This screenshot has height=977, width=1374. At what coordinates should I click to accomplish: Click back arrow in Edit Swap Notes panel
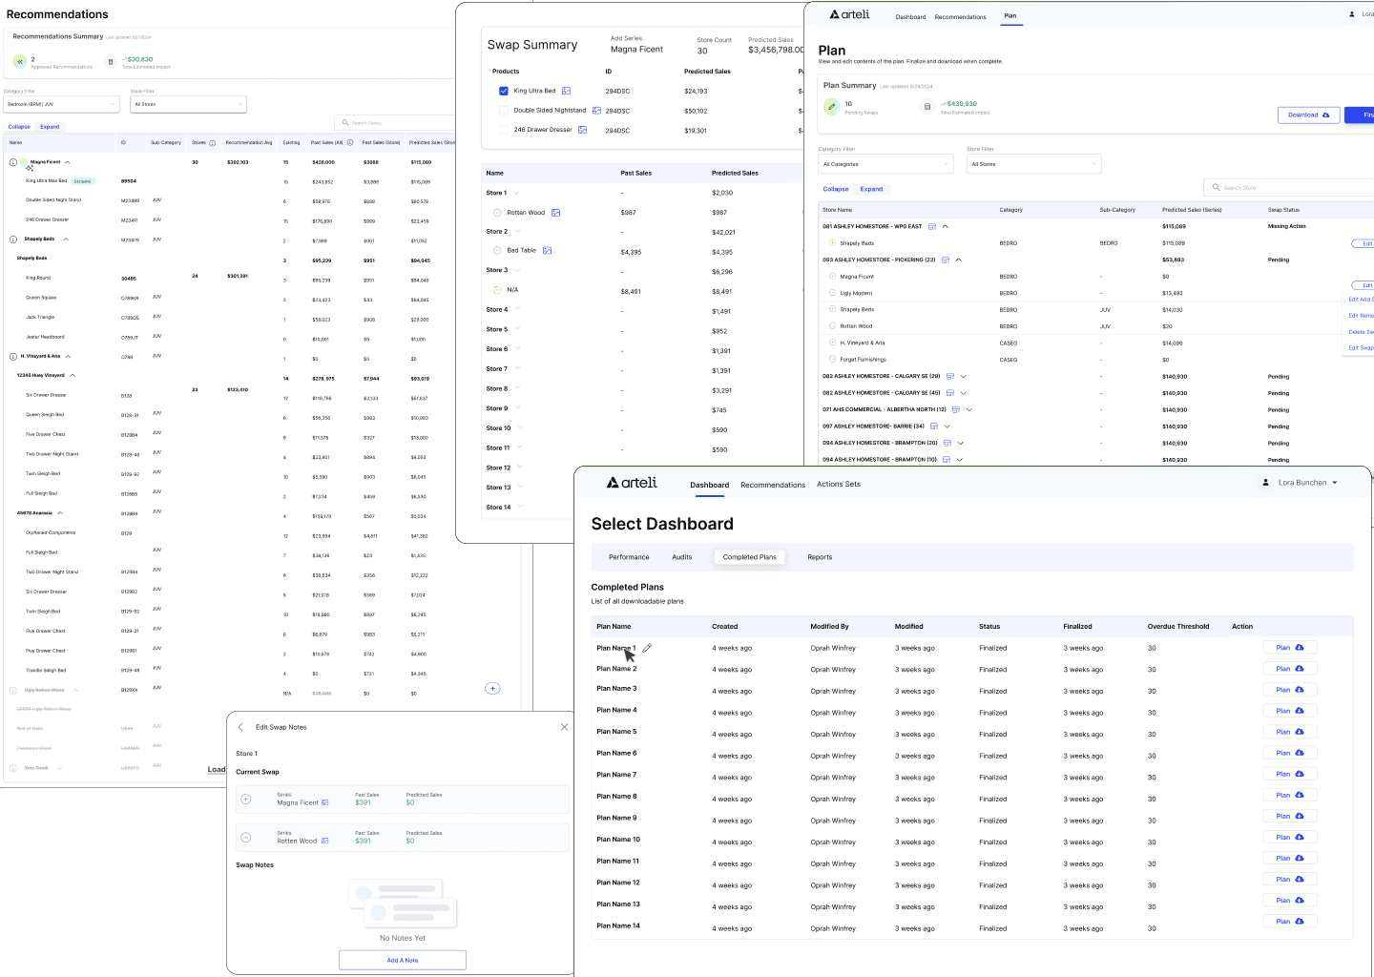pyautogui.click(x=240, y=727)
